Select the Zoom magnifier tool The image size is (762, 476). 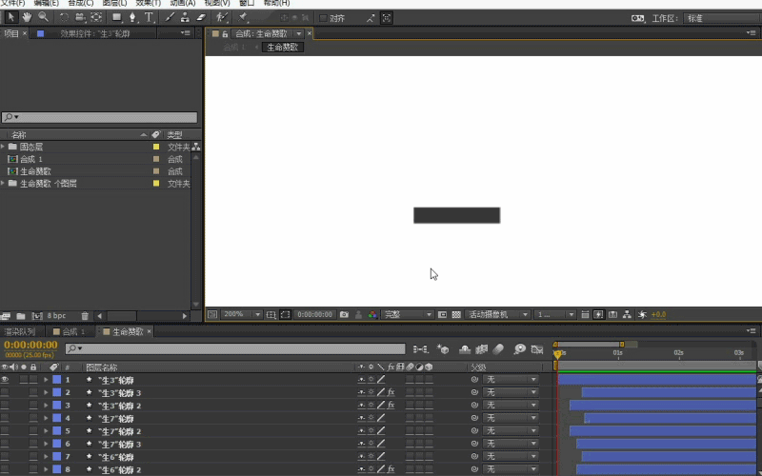43,17
